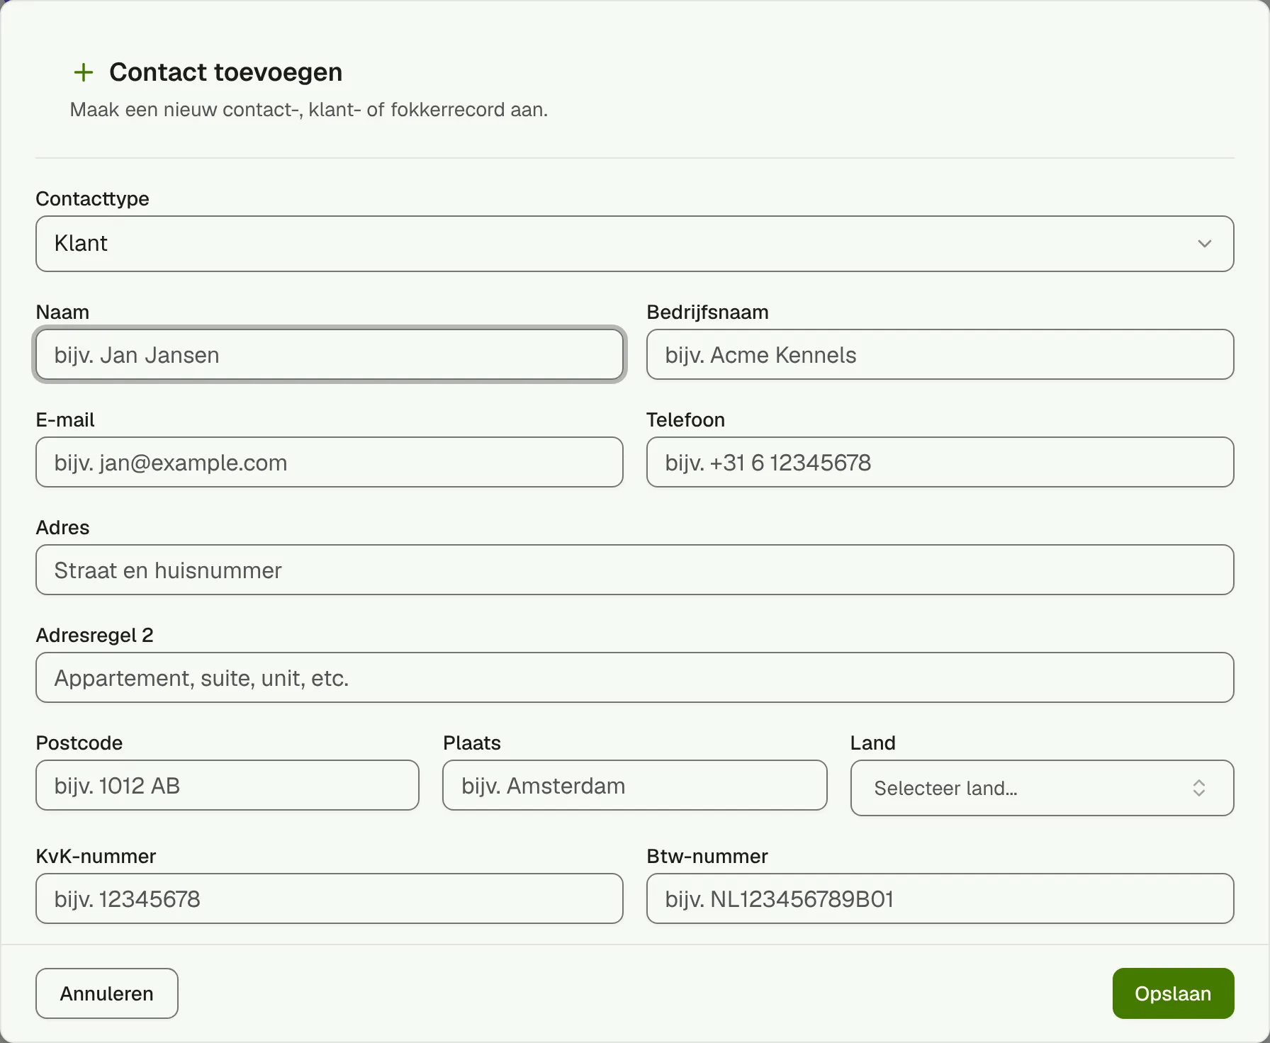Click the Adresregel 2 field

point(634,677)
